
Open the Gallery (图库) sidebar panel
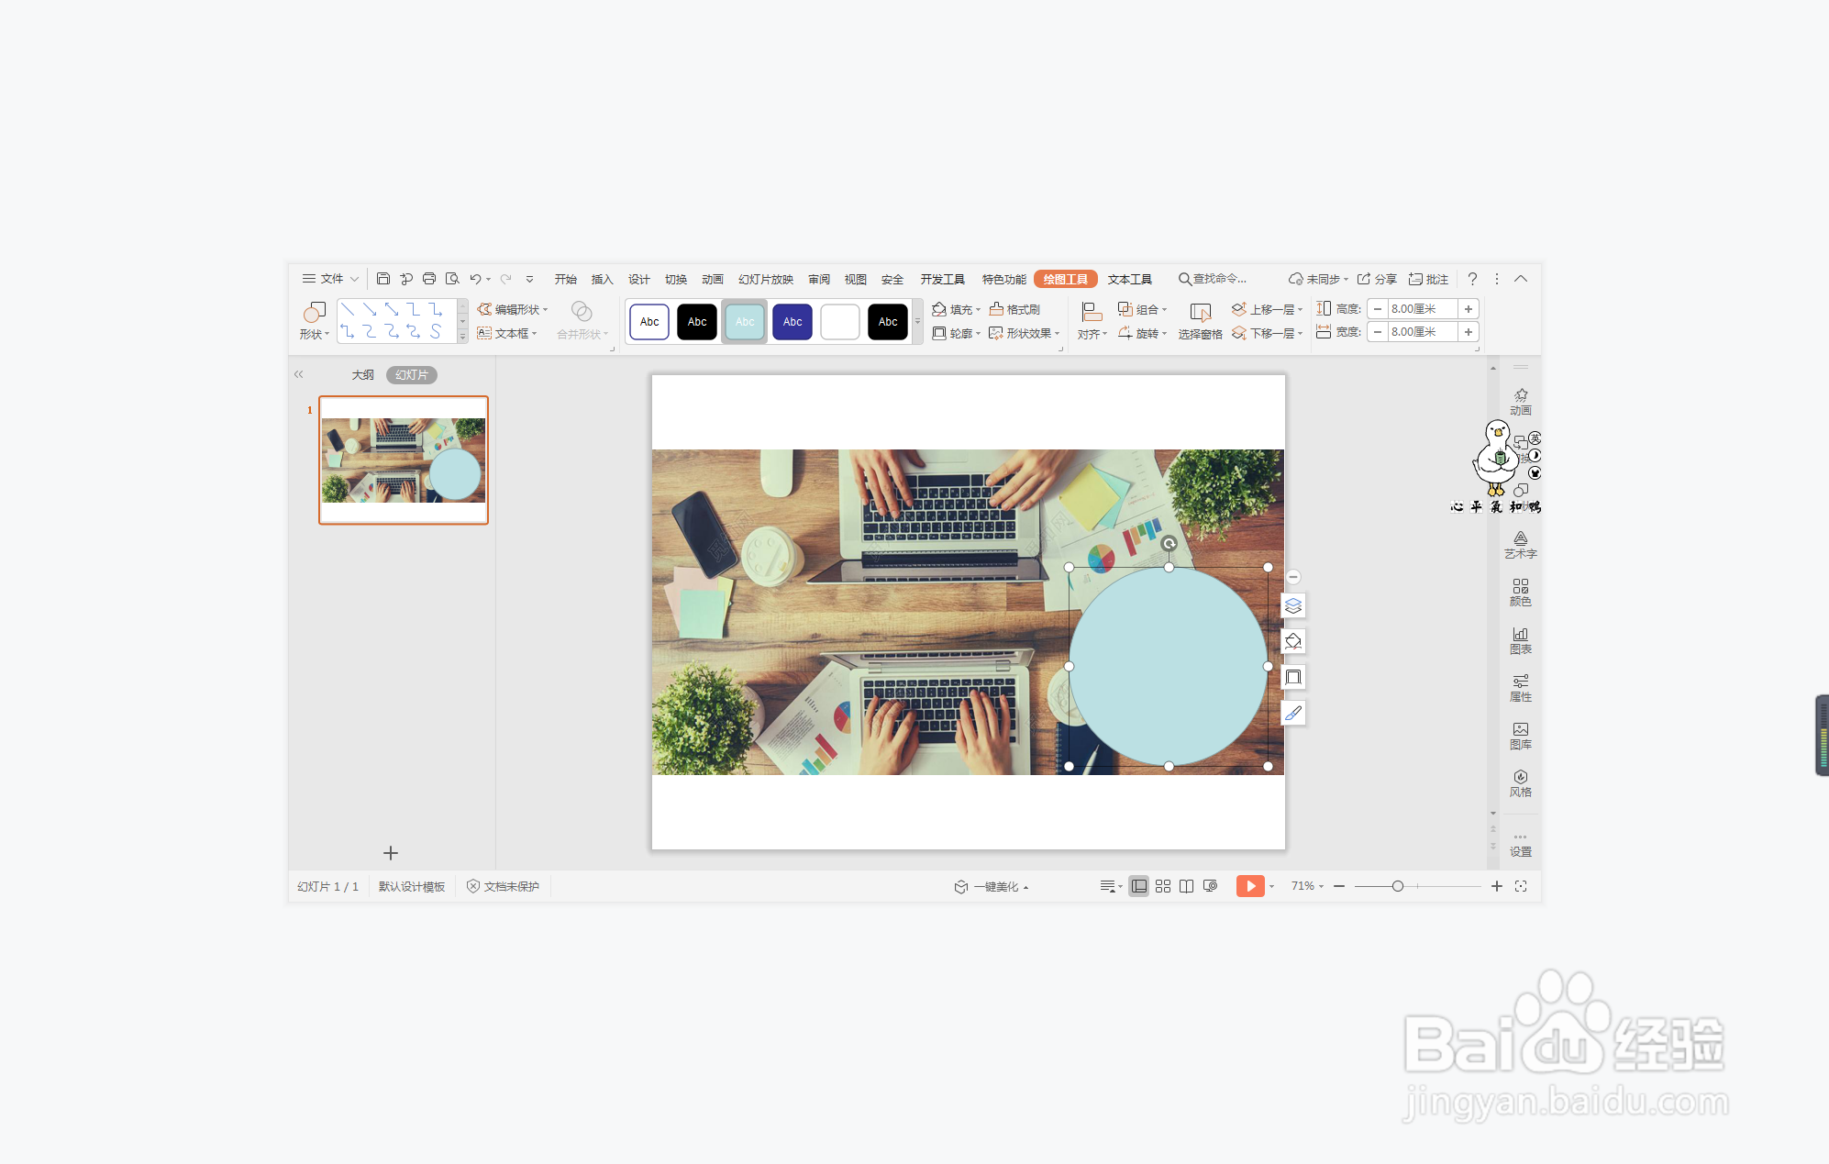pos(1520,735)
